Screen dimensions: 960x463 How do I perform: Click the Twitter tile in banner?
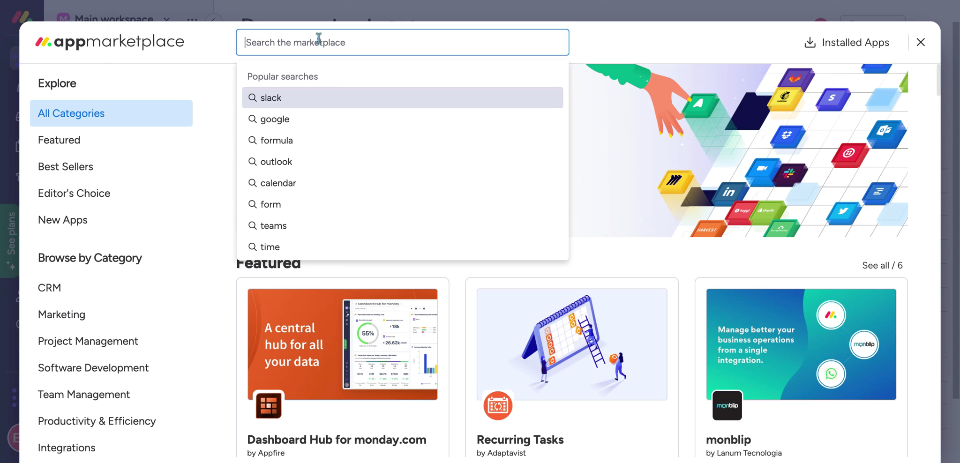point(844,213)
